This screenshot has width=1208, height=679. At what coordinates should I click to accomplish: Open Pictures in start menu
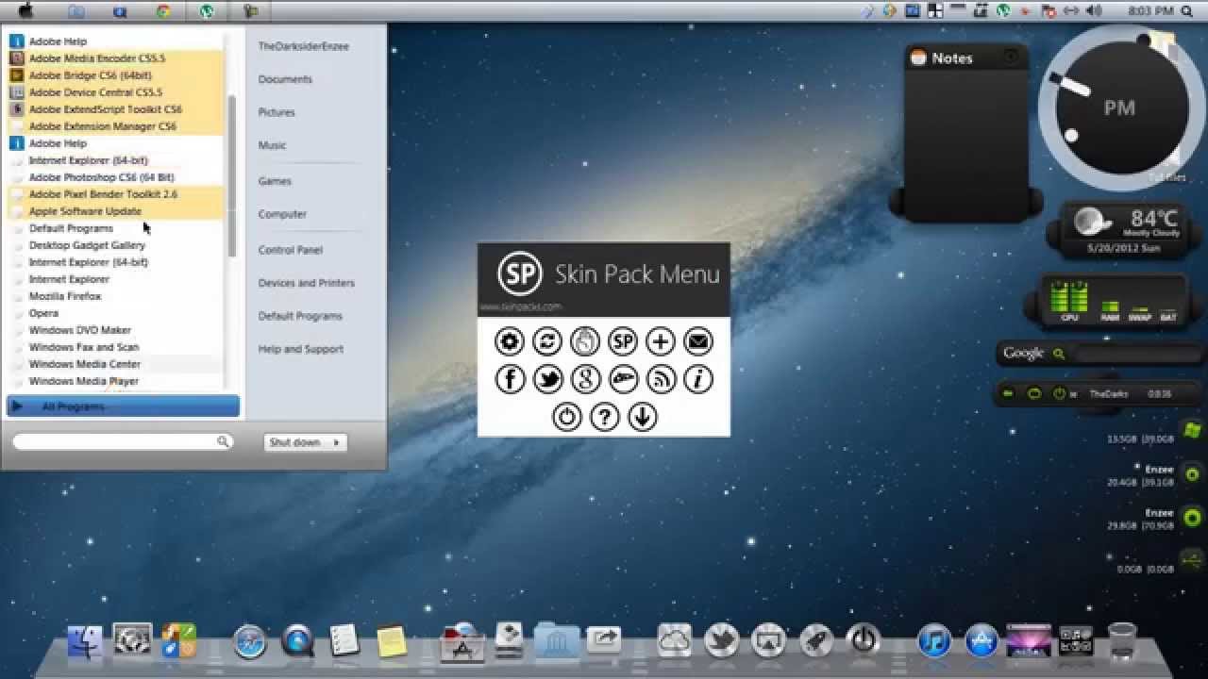point(277,112)
